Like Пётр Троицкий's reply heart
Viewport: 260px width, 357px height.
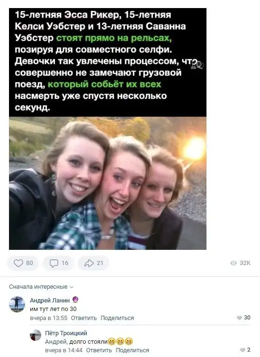click(x=242, y=350)
